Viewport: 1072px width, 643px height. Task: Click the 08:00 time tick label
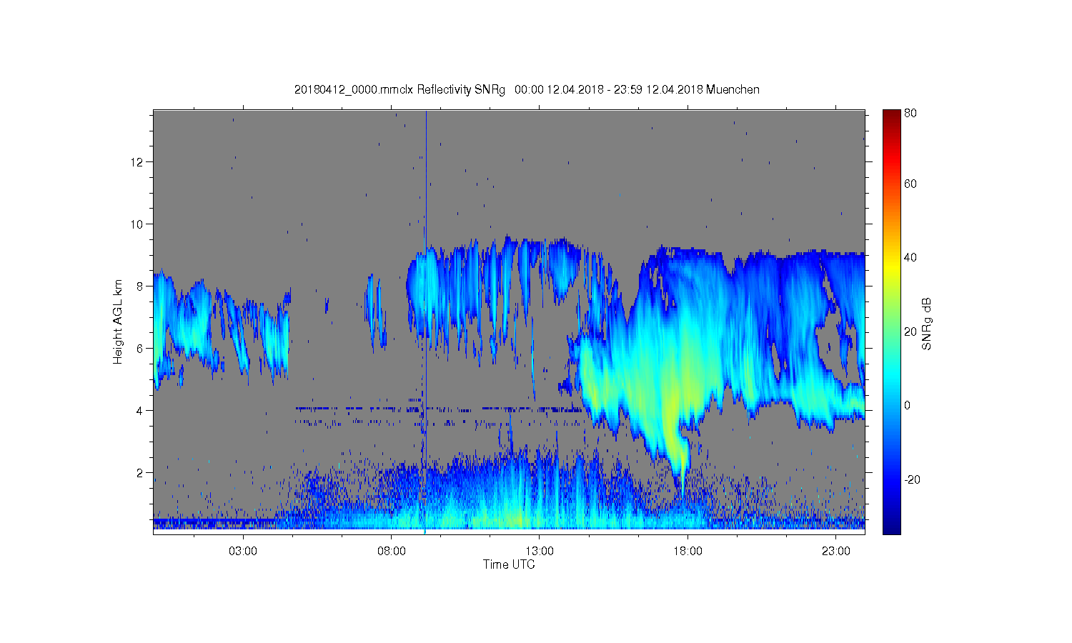392,552
